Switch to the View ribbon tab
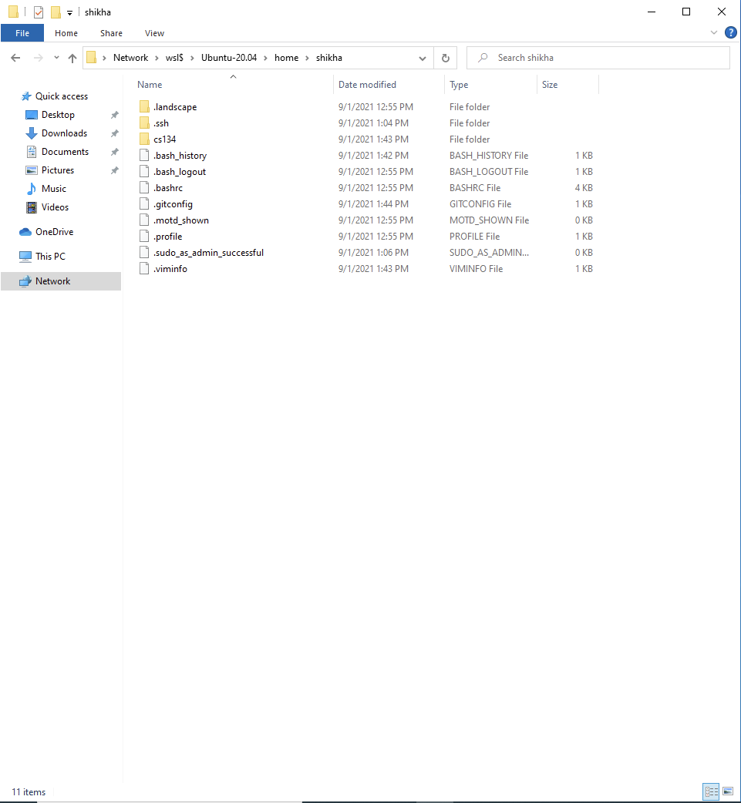Image resolution: width=741 pixels, height=803 pixels. (x=154, y=33)
